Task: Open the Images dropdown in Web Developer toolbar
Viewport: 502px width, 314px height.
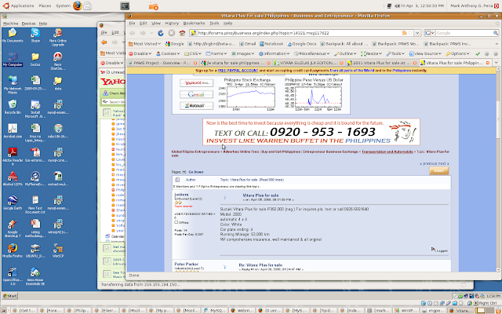Action: pos(242,54)
